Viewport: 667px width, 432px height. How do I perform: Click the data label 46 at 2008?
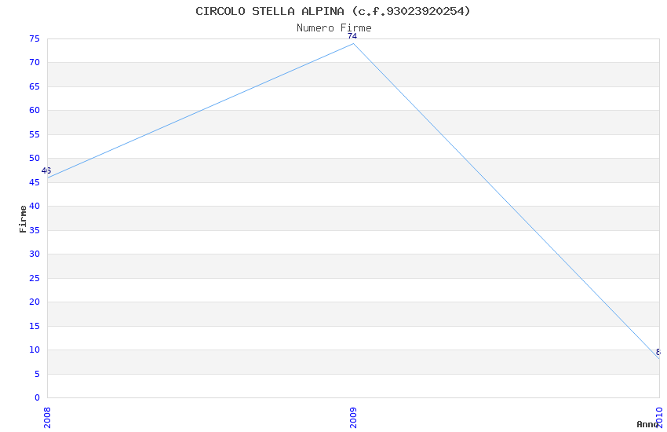[x=46, y=170]
